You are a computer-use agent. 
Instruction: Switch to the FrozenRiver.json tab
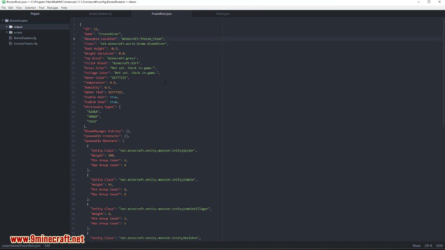162,13
